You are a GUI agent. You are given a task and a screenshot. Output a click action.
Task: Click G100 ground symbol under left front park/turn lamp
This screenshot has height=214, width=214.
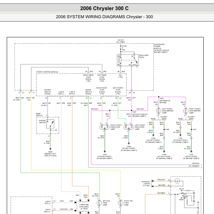click(129, 143)
